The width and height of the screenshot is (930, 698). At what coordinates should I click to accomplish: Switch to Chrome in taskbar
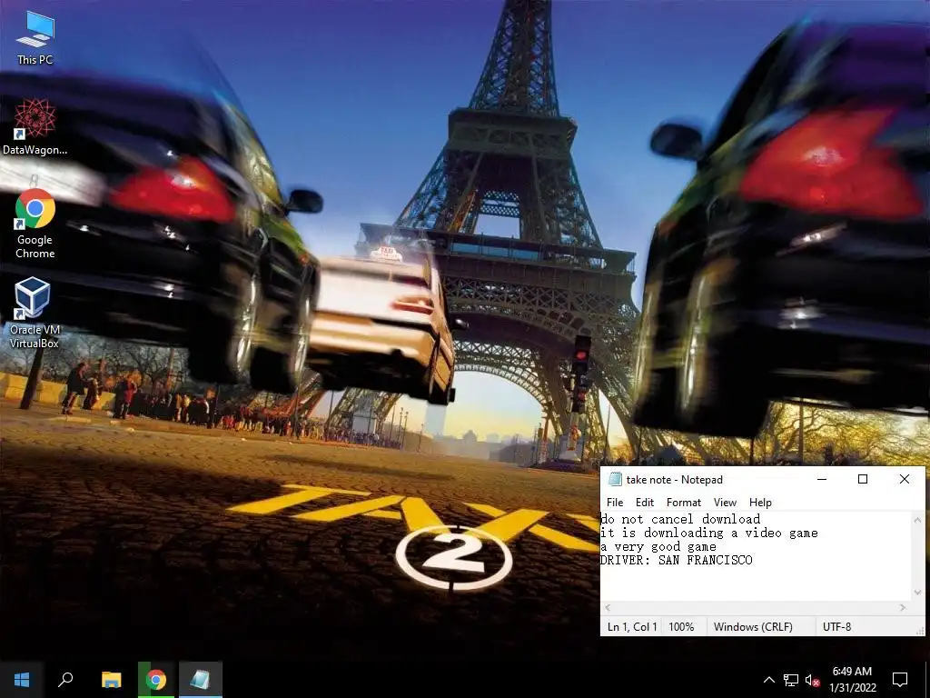[x=156, y=680]
